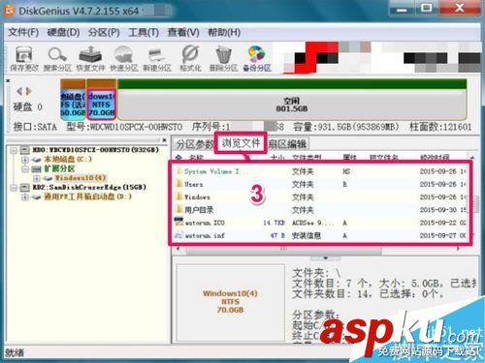This screenshot has width=485, height=363.
Task: Click the 就绪 status bar text
Action: 15,352
